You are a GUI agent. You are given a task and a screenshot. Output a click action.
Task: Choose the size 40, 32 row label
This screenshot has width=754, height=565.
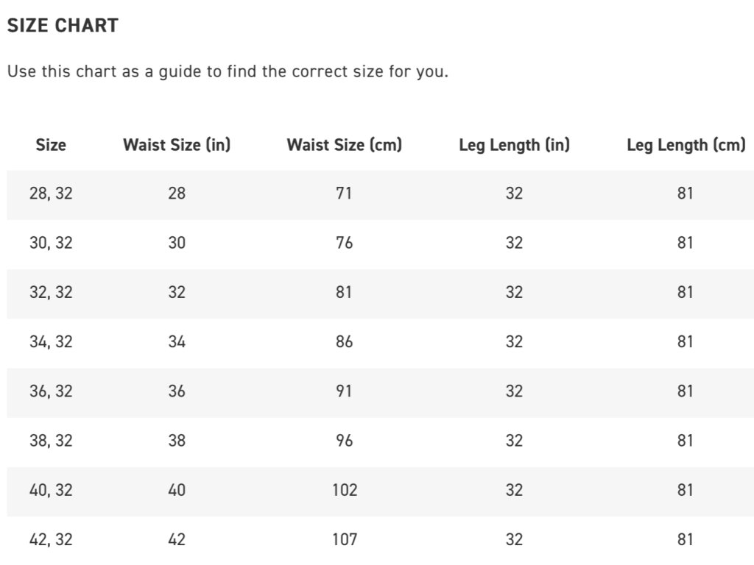[51, 489]
